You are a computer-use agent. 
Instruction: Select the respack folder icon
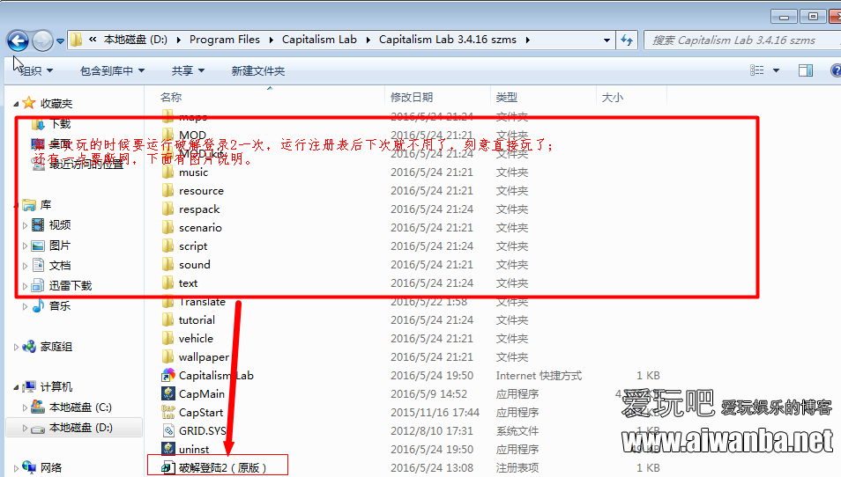pyautogui.click(x=167, y=209)
